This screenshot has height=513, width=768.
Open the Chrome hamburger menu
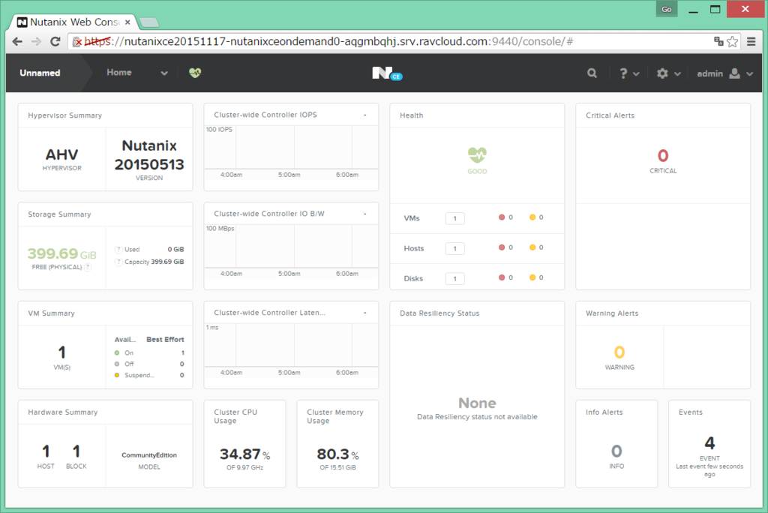click(x=751, y=42)
